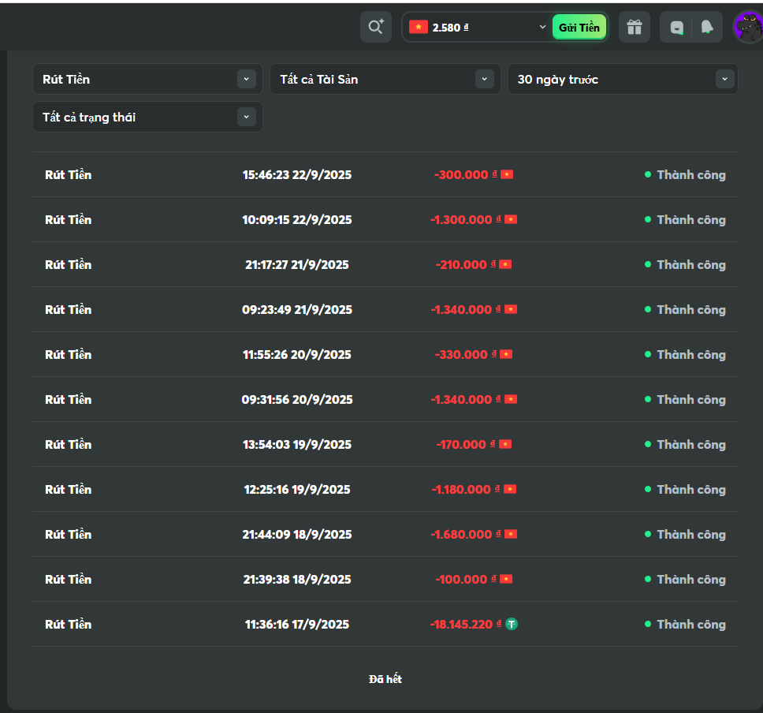Click the user profile avatar
Image resolution: width=763 pixels, height=713 pixels.
click(746, 27)
